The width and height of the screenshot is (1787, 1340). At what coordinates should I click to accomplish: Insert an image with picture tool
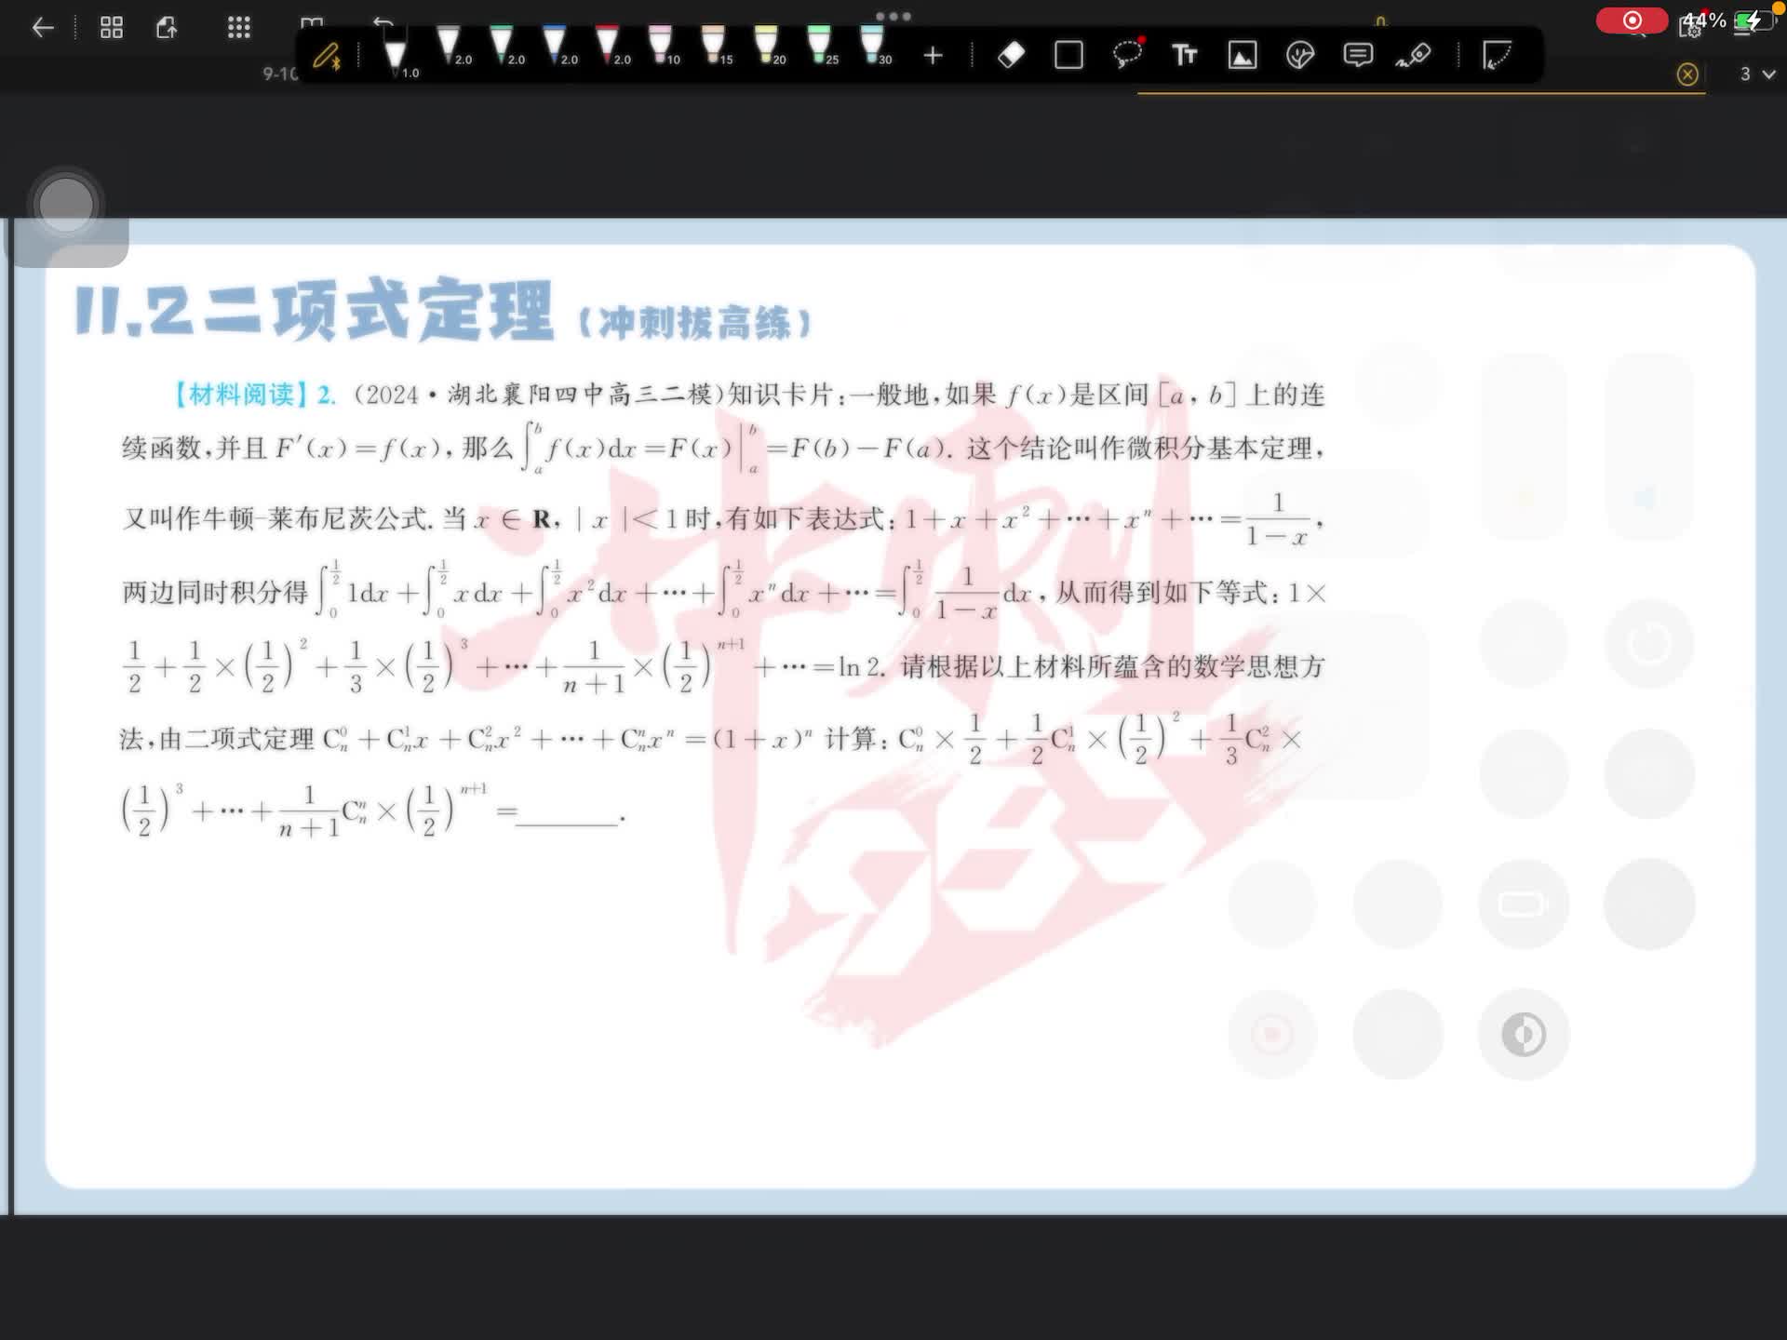click(x=1243, y=55)
